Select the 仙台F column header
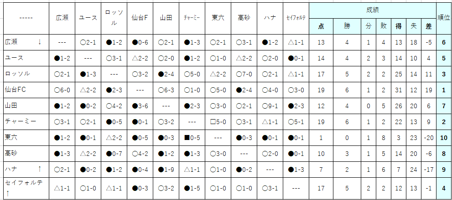Image resolution: width=452 pixels, height=200 pixels. 140,18
